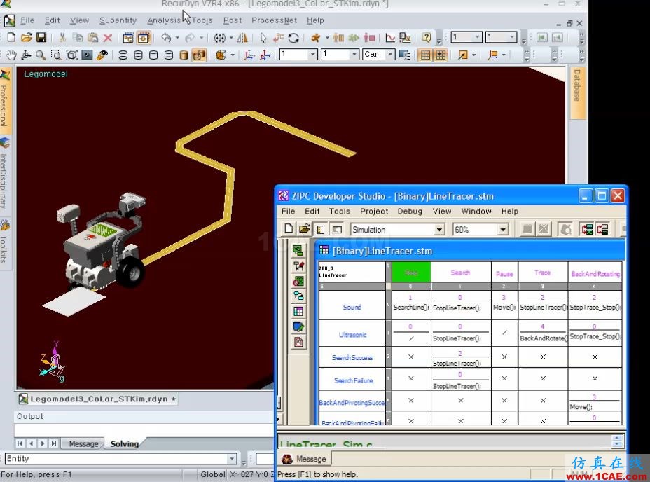Create new file in ZIPC toolbar
650x482 pixels.
[289, 229]
